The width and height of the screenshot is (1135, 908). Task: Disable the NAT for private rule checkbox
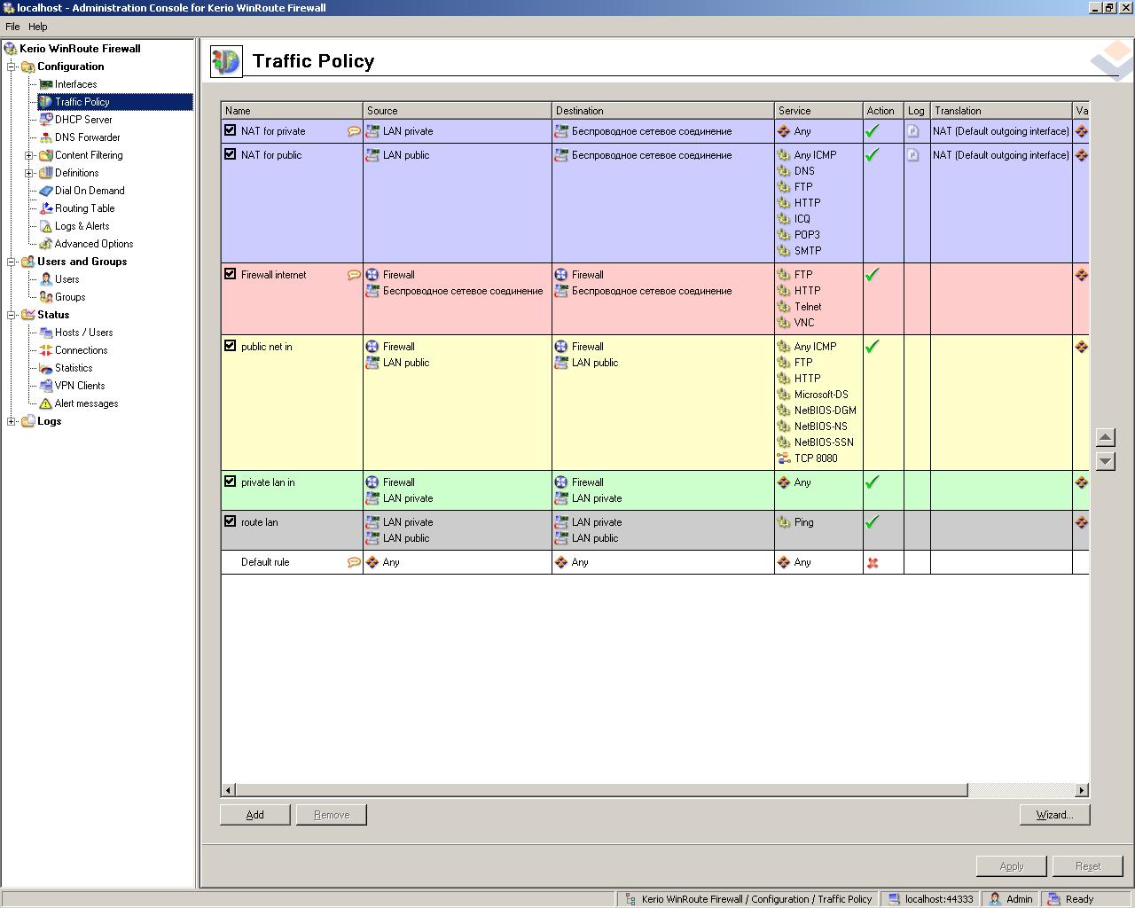click(231, 130)
